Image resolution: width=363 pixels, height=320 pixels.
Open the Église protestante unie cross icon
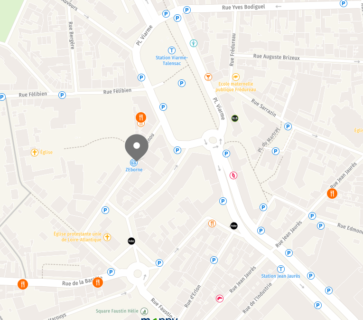pyautogui.click(x=107, y=237)
